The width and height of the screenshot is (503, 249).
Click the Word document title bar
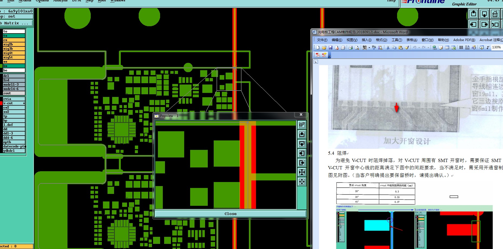(406, 32)
